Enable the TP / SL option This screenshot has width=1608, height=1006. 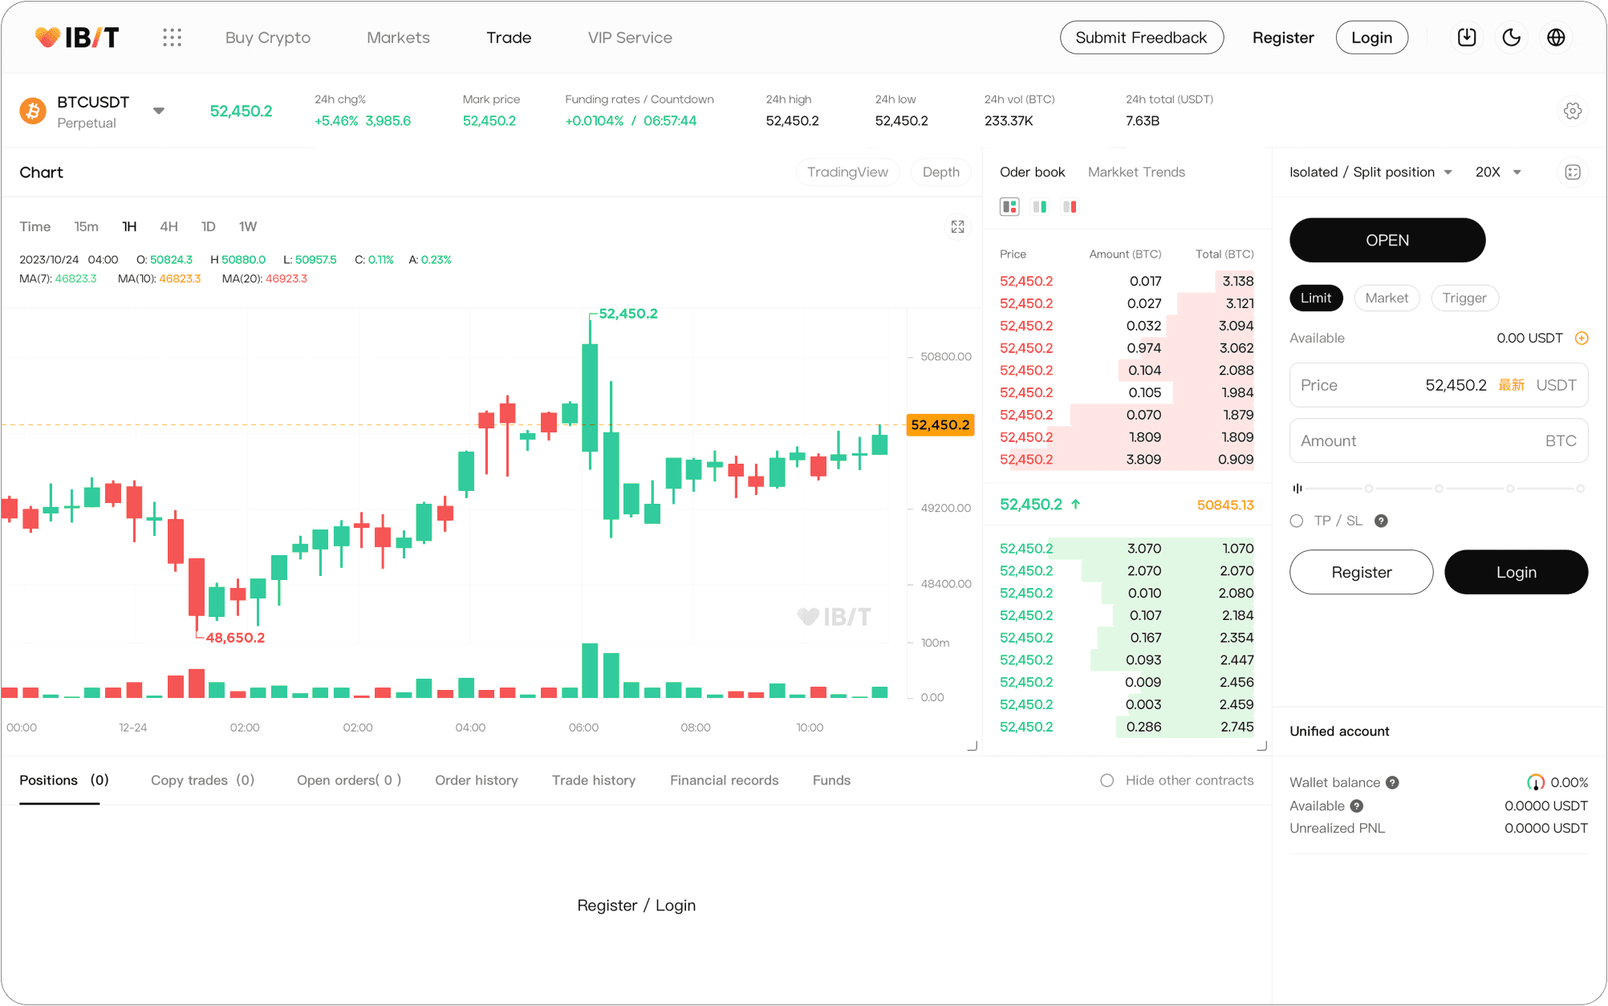coord(1296,521)
